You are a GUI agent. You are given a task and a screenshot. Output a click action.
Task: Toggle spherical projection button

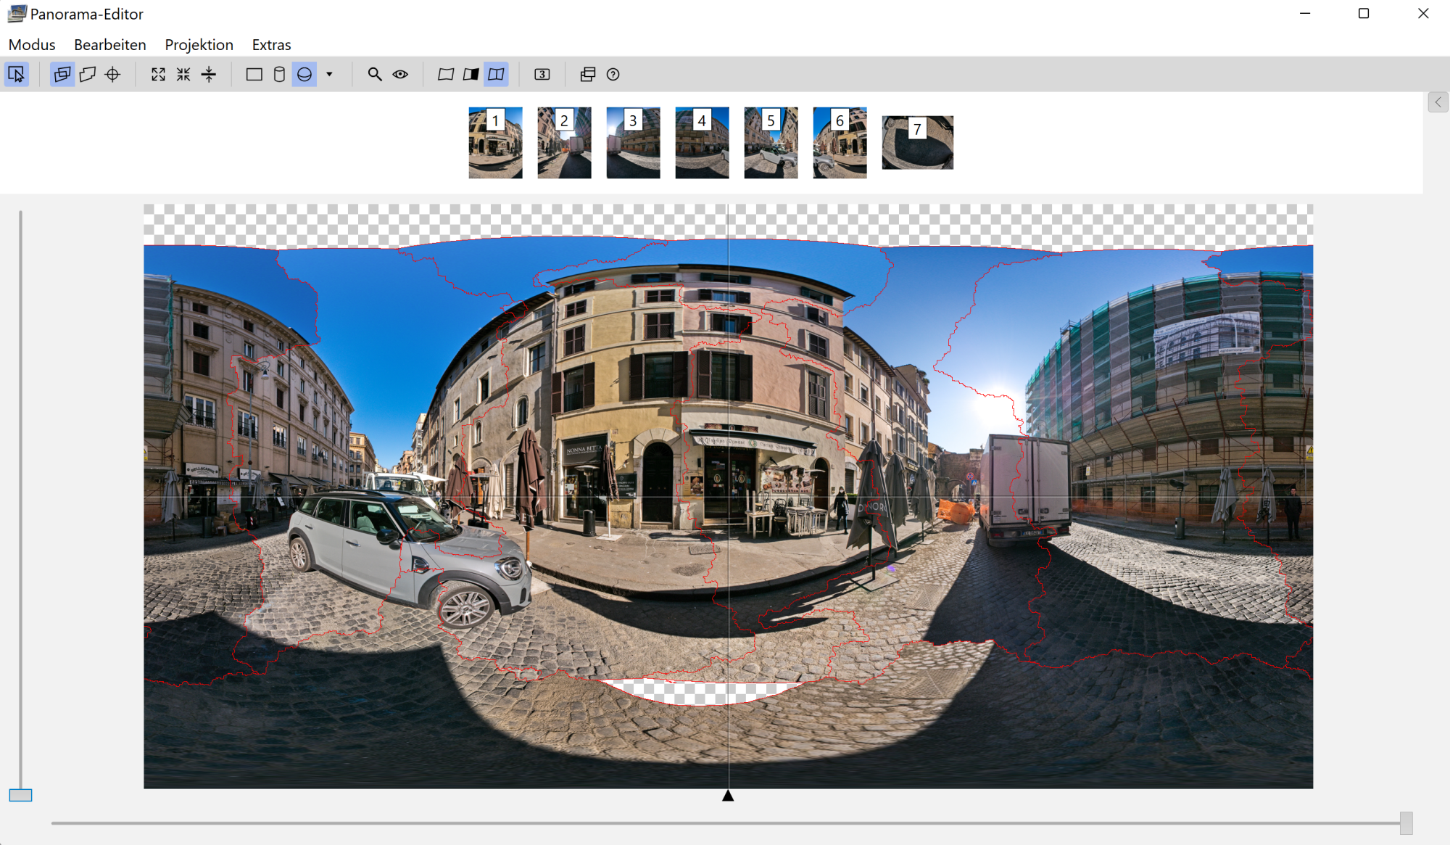[304, 74]
